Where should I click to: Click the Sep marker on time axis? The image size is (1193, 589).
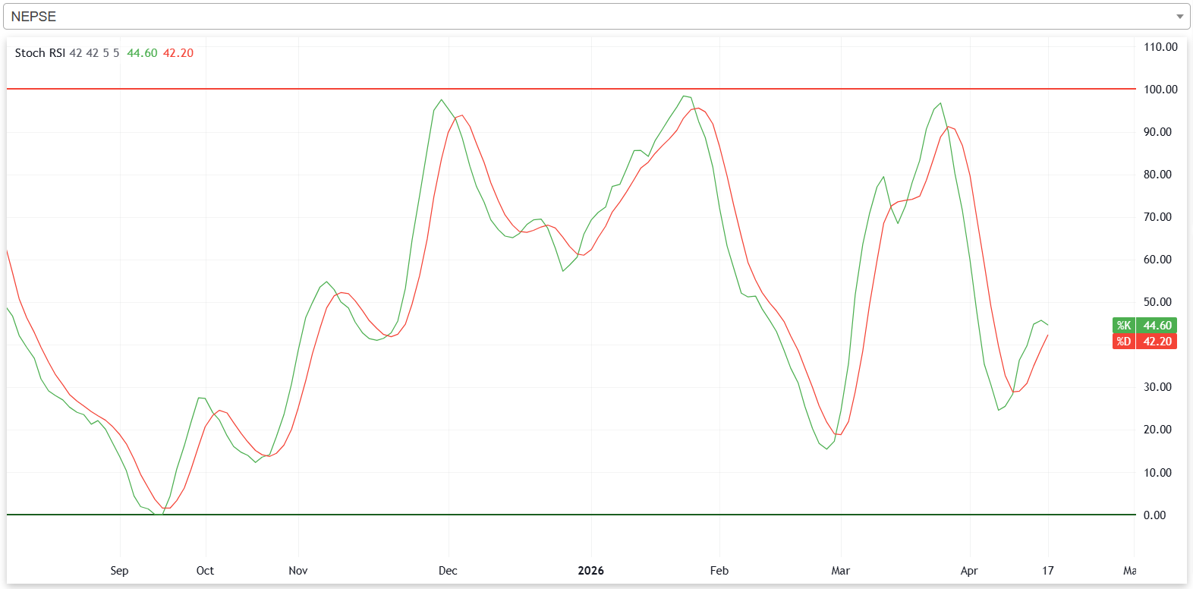click(x=119, y=571)
